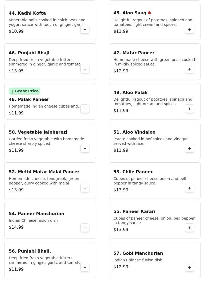Add item 56 Punjabi Bhaji. to cart
The image size is (205, 292).
(x=85, y=268)
